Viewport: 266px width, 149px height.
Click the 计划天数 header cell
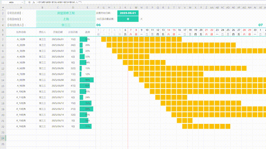(73, 32)
